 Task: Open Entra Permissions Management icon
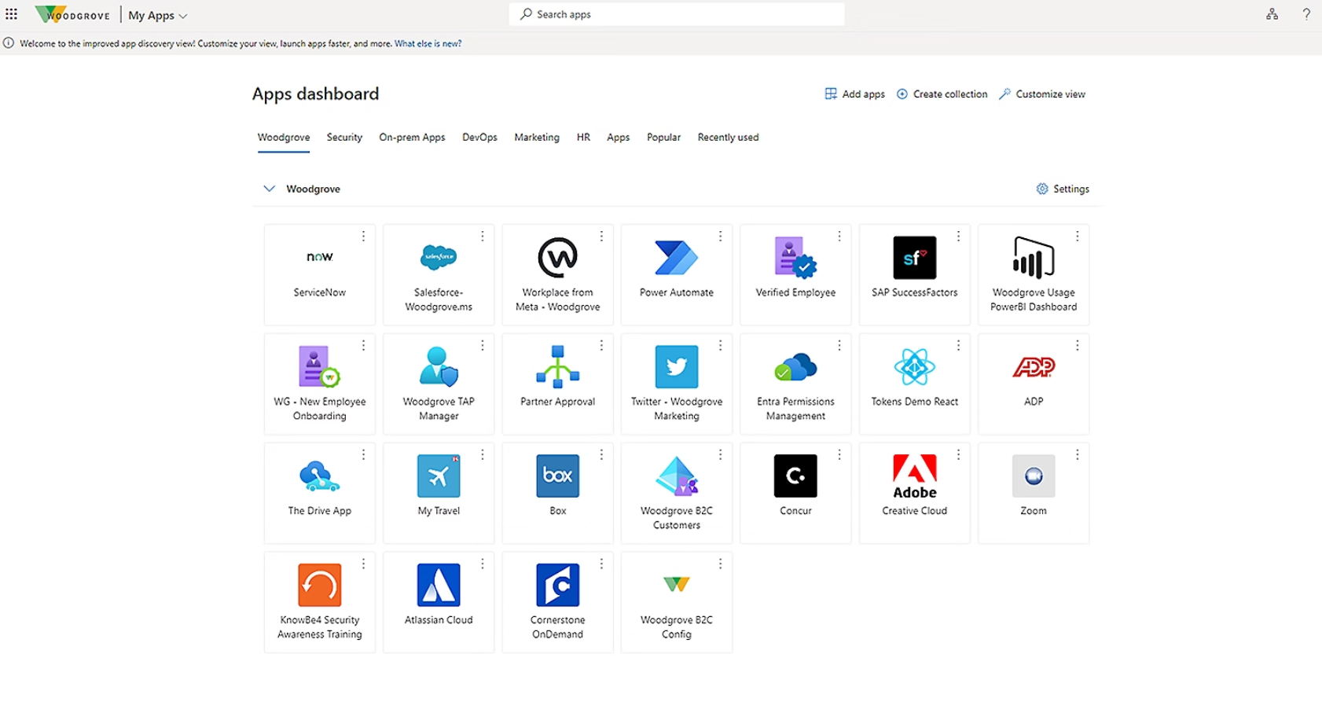795,366
